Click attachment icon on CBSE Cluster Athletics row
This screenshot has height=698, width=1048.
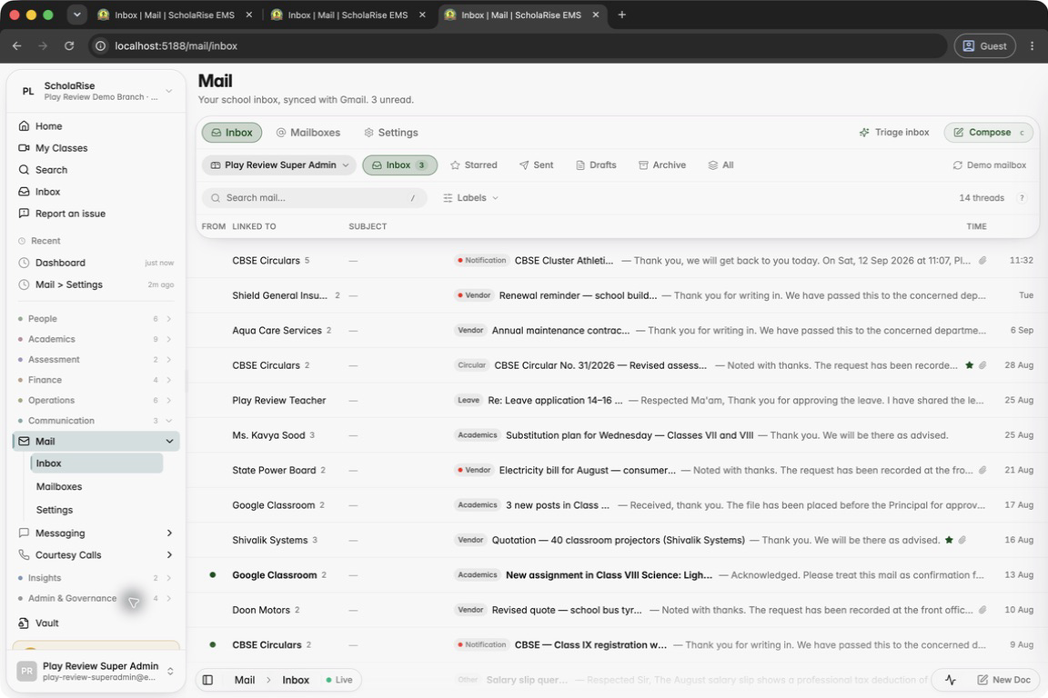click(982, 261)
